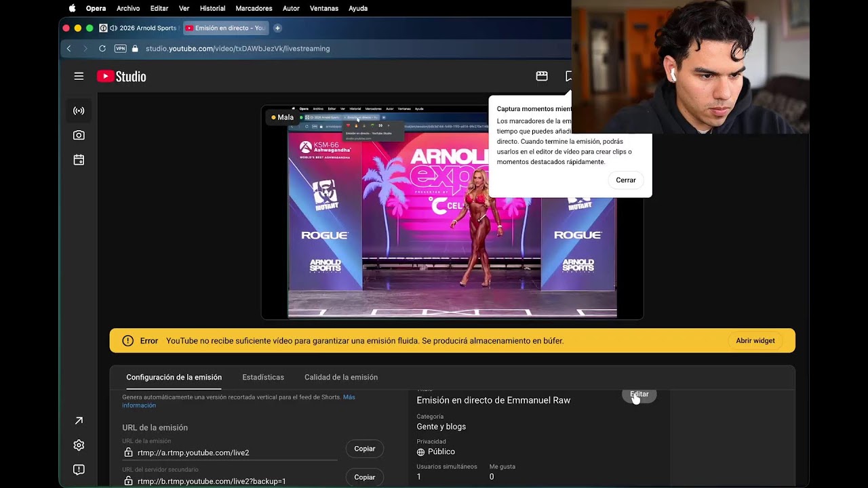Image resolution: width=868 pixels, height=488 pixels.
Task: Click the exit arrow icon in sidebar
Action: click(79, 421)
